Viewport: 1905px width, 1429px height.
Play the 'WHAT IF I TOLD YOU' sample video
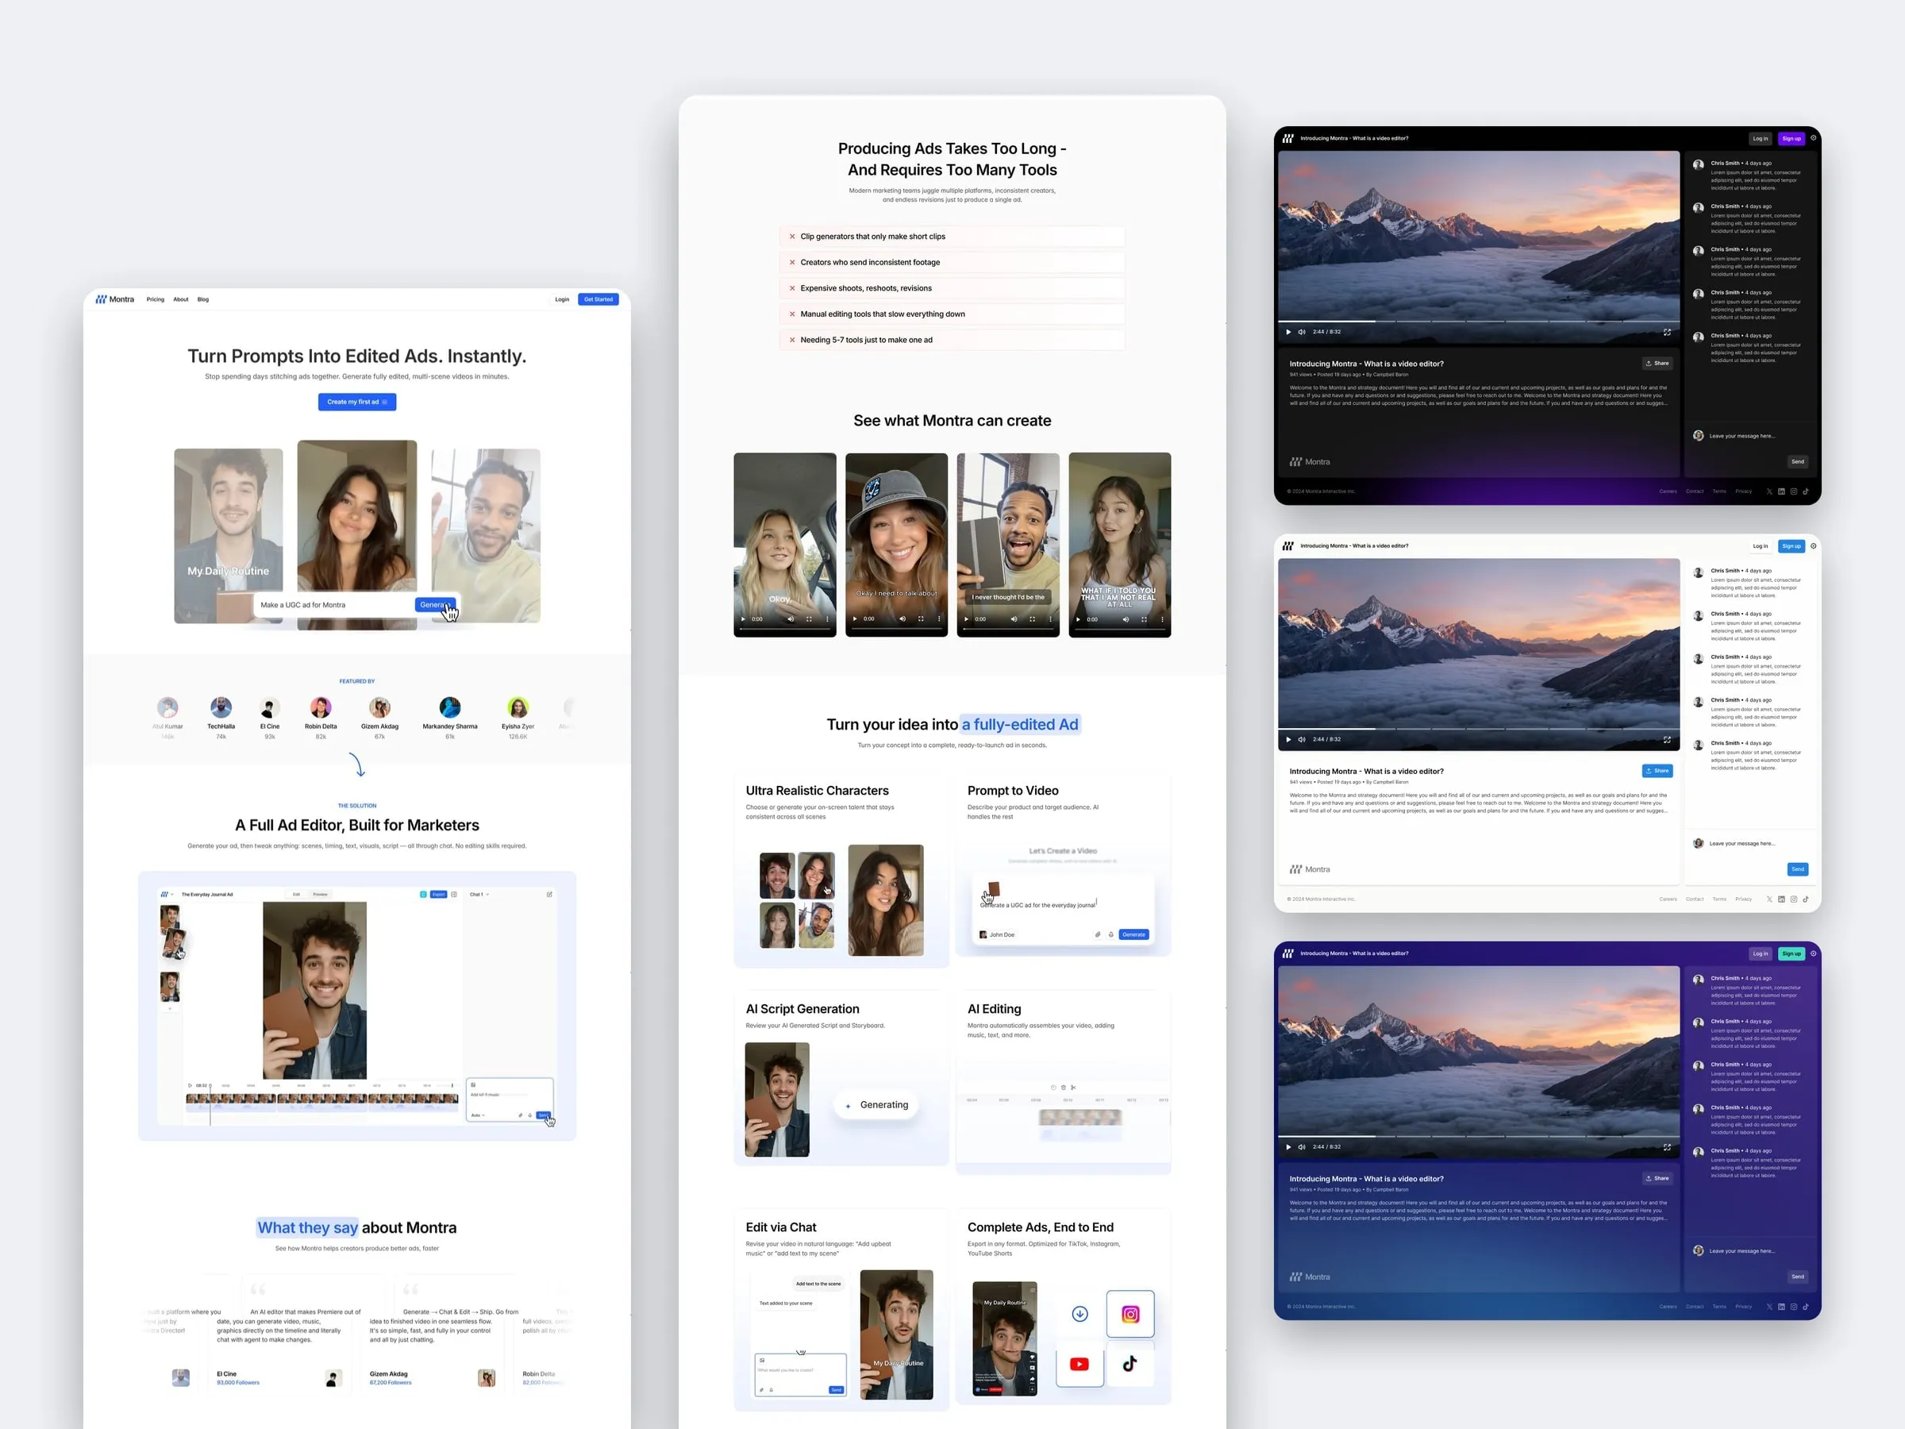click(1078, 618)
